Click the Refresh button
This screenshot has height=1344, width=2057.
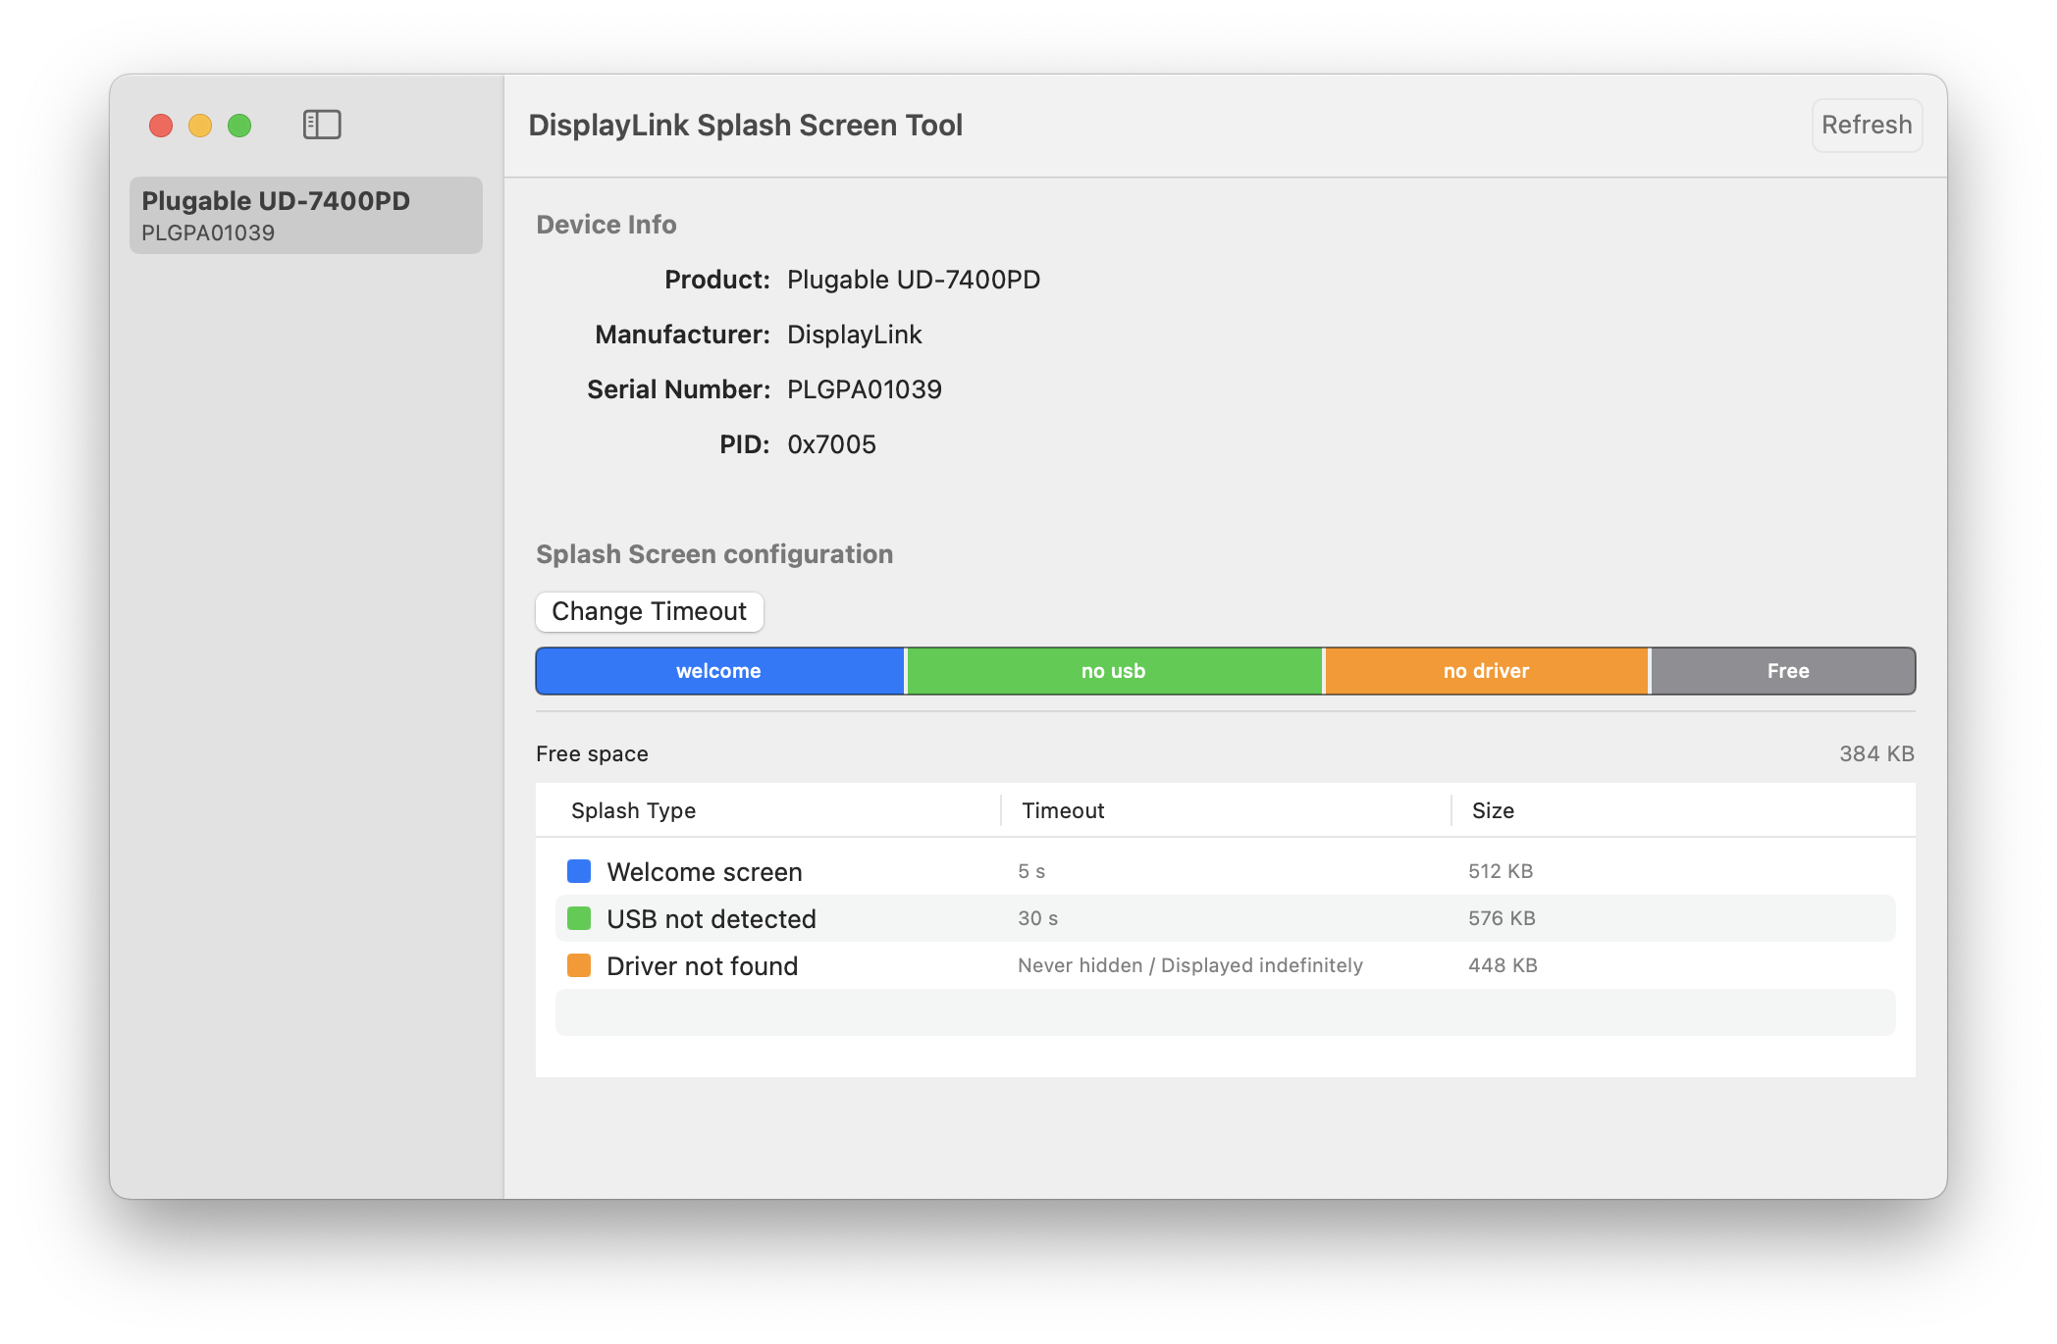point(1867,125)
